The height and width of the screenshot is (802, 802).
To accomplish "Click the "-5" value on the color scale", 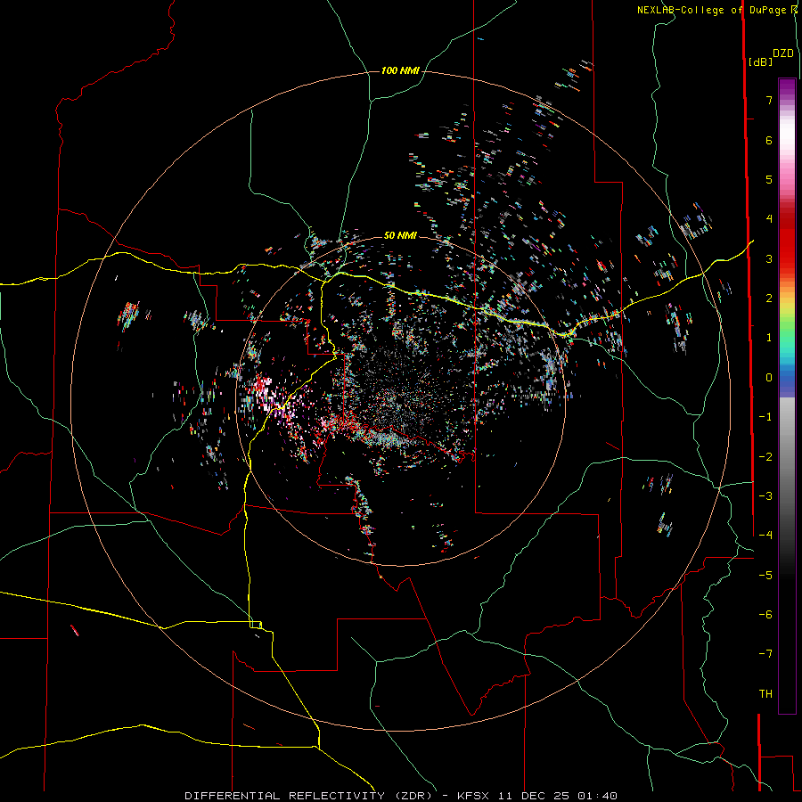I will click(765, 576).
